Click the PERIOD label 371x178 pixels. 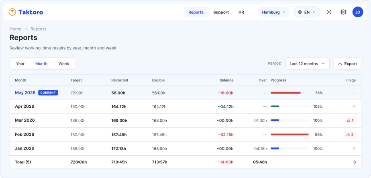pyautogui.click(x=275, y=63)
